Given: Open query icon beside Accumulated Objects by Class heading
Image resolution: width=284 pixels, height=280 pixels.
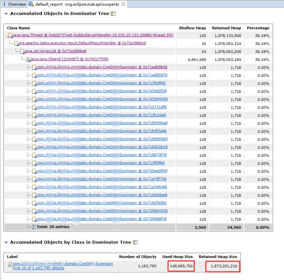Looking at the screenshot, I should [135, 242].
